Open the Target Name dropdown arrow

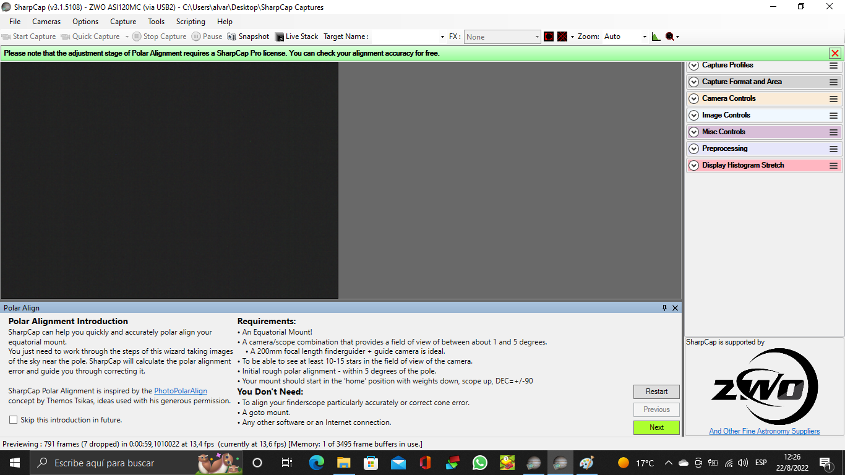click(x=442, y=37)
